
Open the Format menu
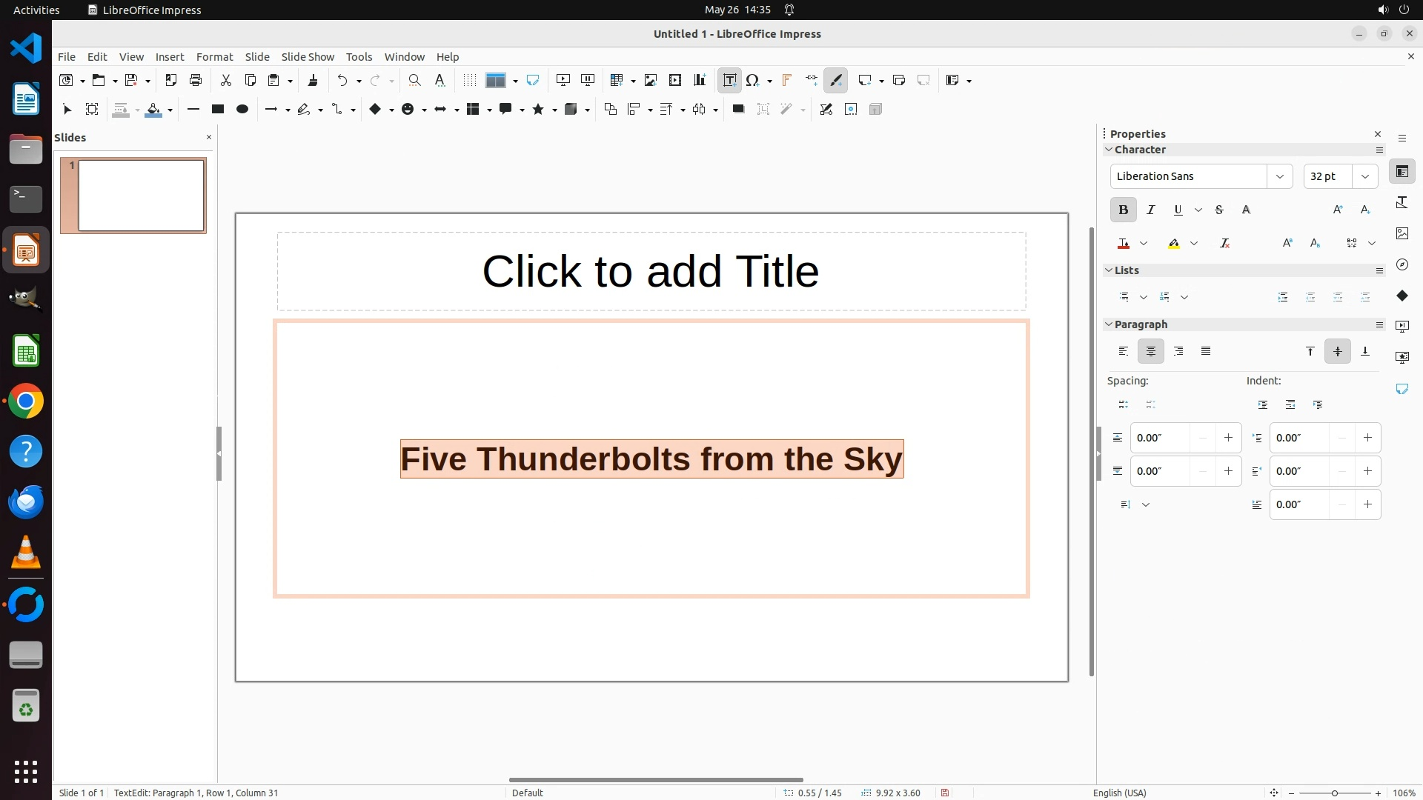[x=214, y=57]
